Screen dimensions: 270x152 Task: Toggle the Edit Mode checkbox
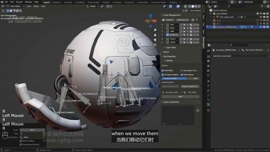pos(163,71)
